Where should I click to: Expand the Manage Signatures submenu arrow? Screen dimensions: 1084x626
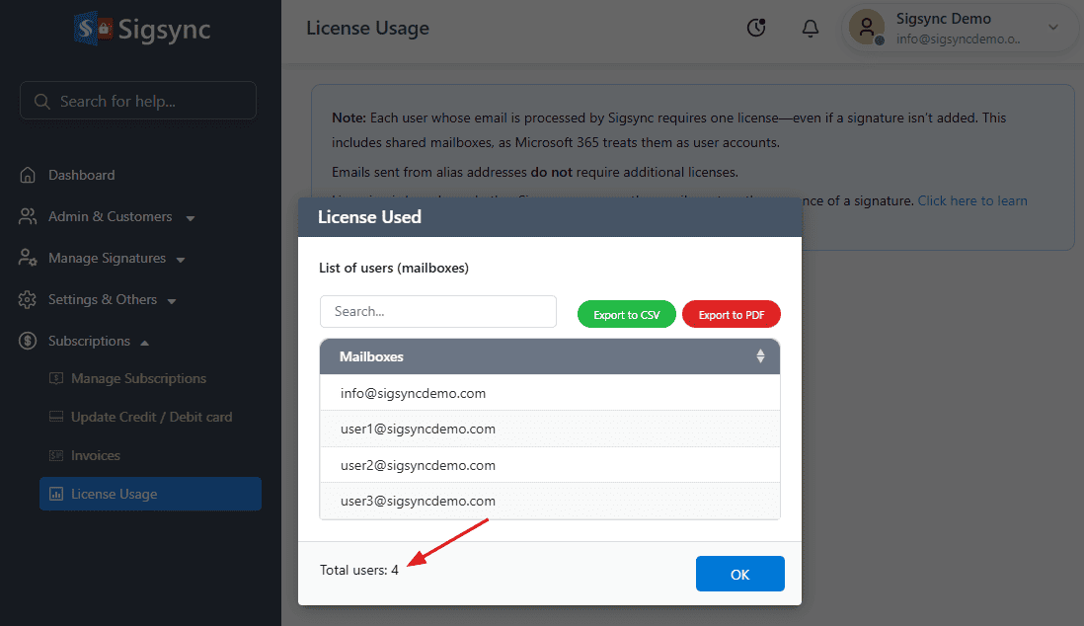181,259
